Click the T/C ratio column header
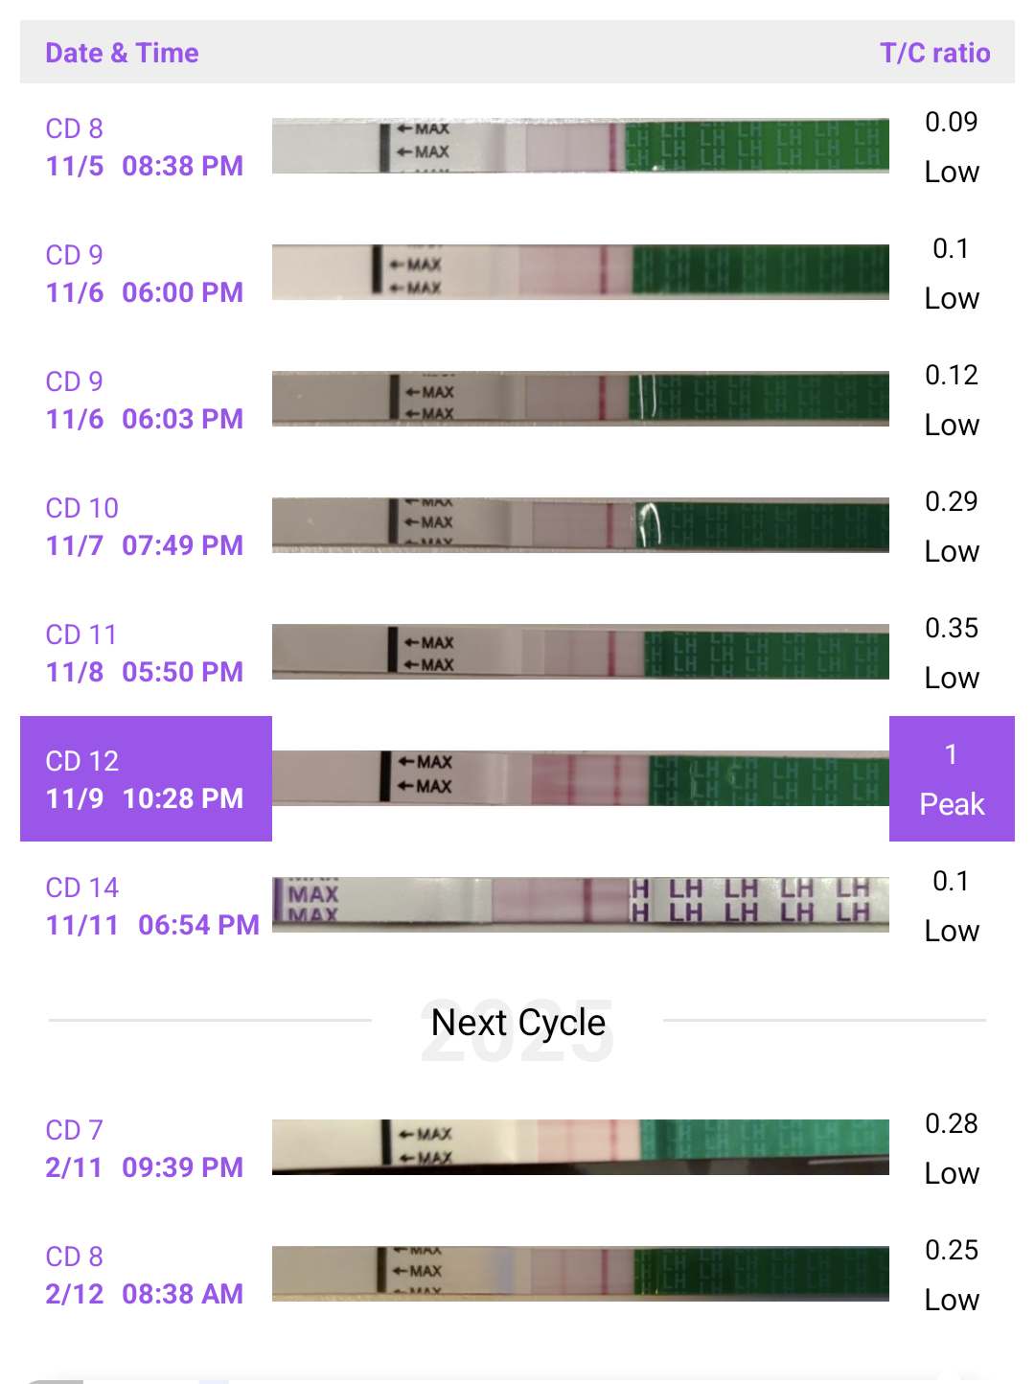1035x1384 pixels. [x=934, y=53]
